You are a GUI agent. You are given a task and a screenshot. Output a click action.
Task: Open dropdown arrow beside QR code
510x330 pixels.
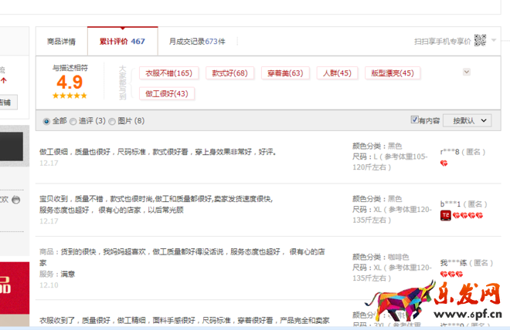pos(495,40)
